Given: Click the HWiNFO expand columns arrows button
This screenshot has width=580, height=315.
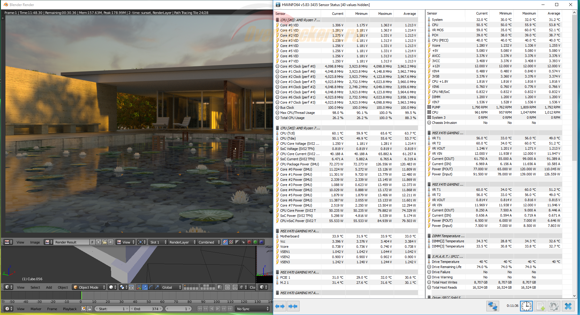Looking at the screenshot, I should pos(280,306).
